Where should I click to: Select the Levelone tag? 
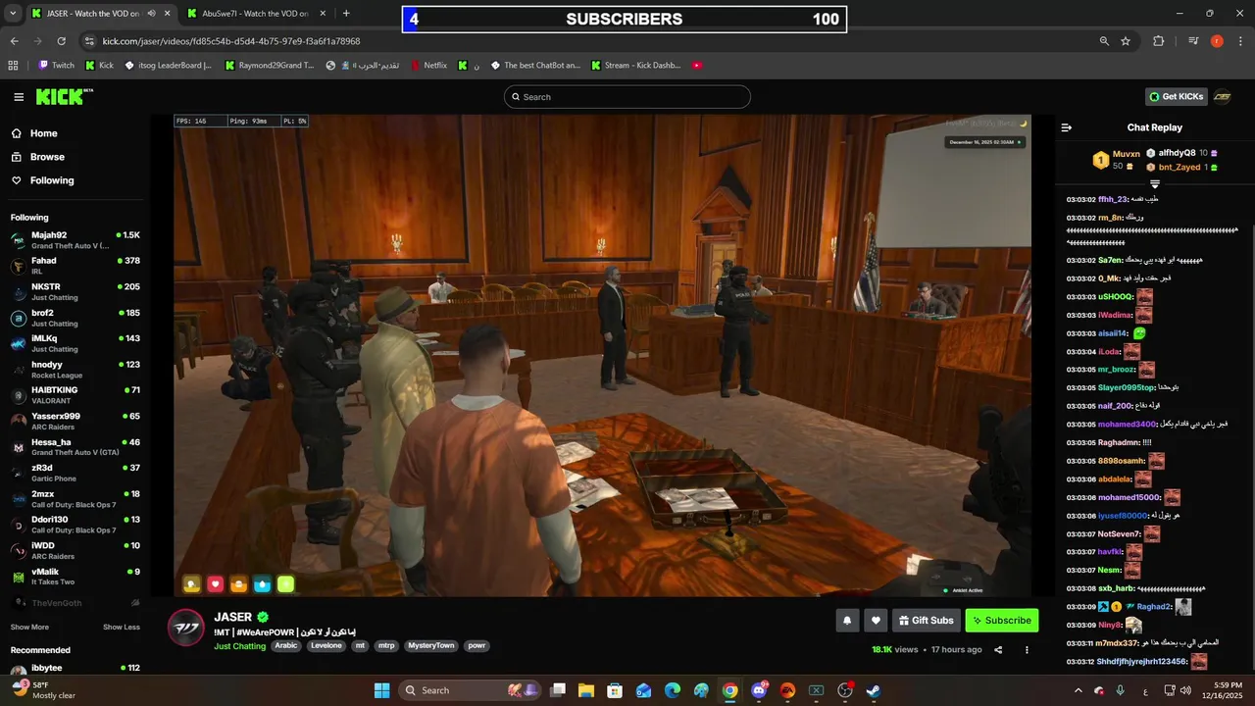(326, 646)
